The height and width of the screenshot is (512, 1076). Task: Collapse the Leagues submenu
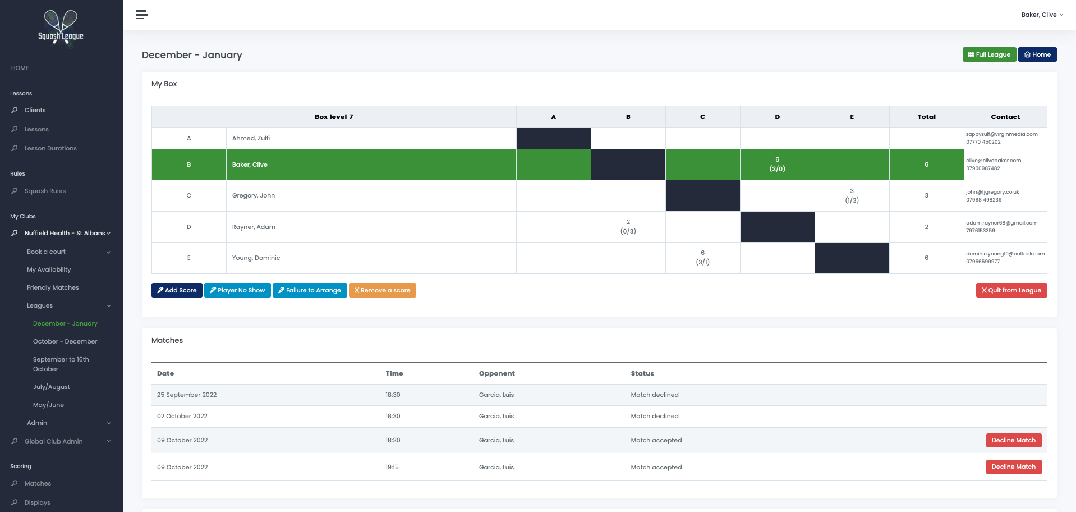tap(109, 306)
